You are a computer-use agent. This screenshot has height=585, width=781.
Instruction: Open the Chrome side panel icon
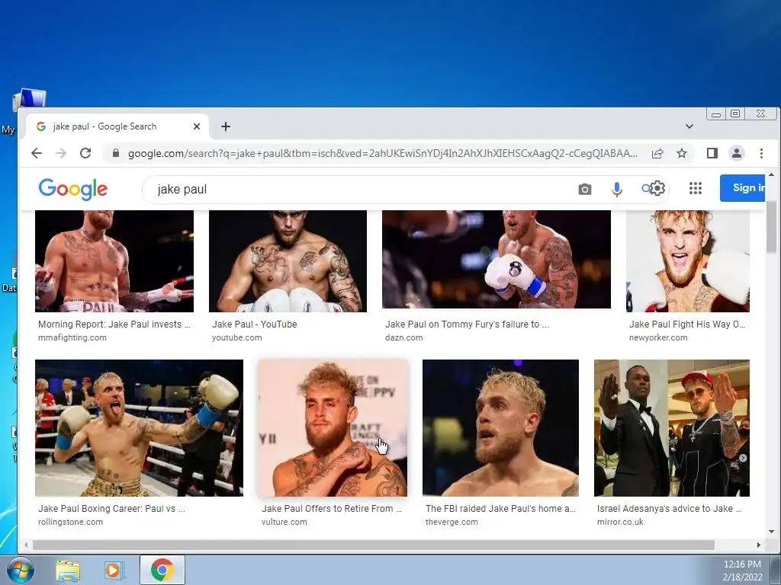click(x=712, y=153)
